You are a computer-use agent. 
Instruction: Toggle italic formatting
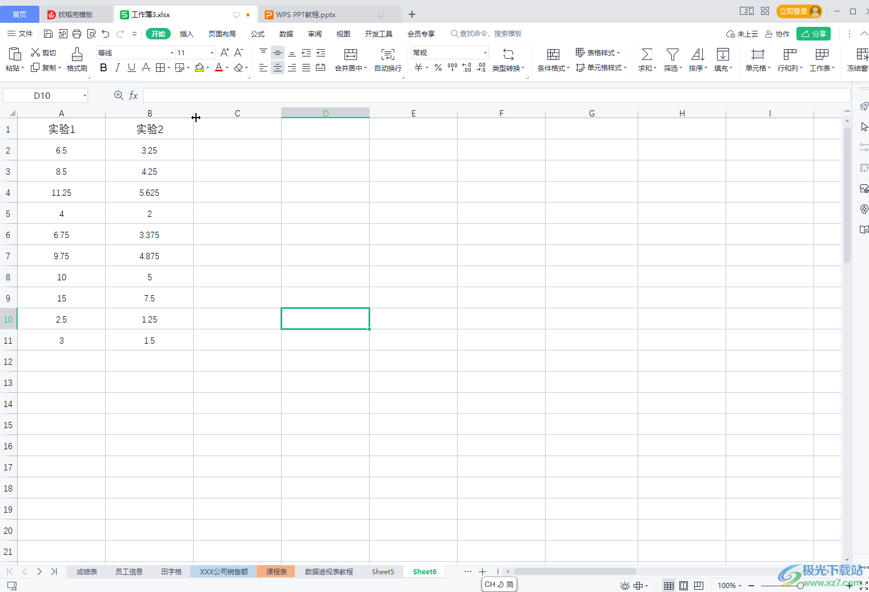point(118,67)
